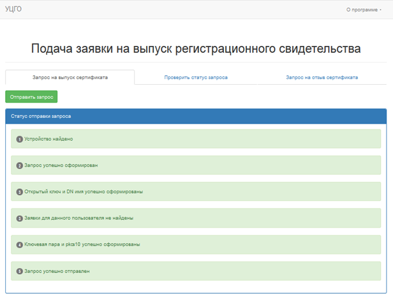Click the Подача заявки page heading
This screenshot has width=393, height=294.
[196, 49]
